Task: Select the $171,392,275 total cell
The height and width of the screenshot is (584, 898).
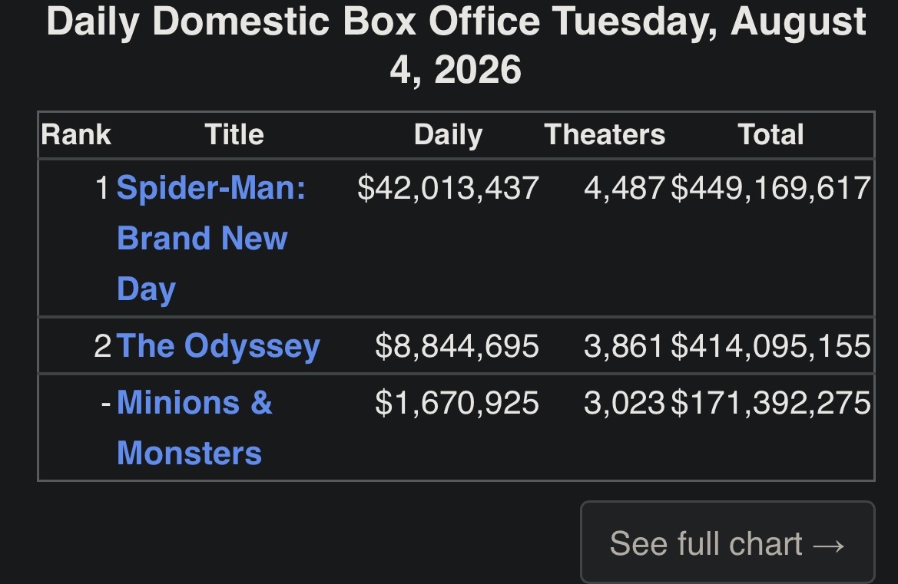Action: pos(770,403)
